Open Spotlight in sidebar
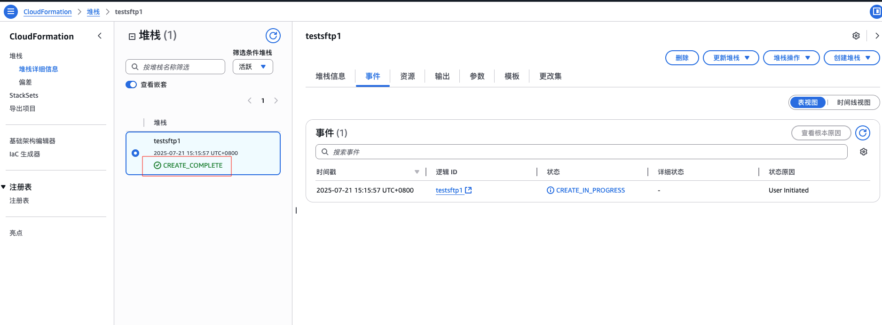Viewport: 882px width, 325px height. [16, 233]
